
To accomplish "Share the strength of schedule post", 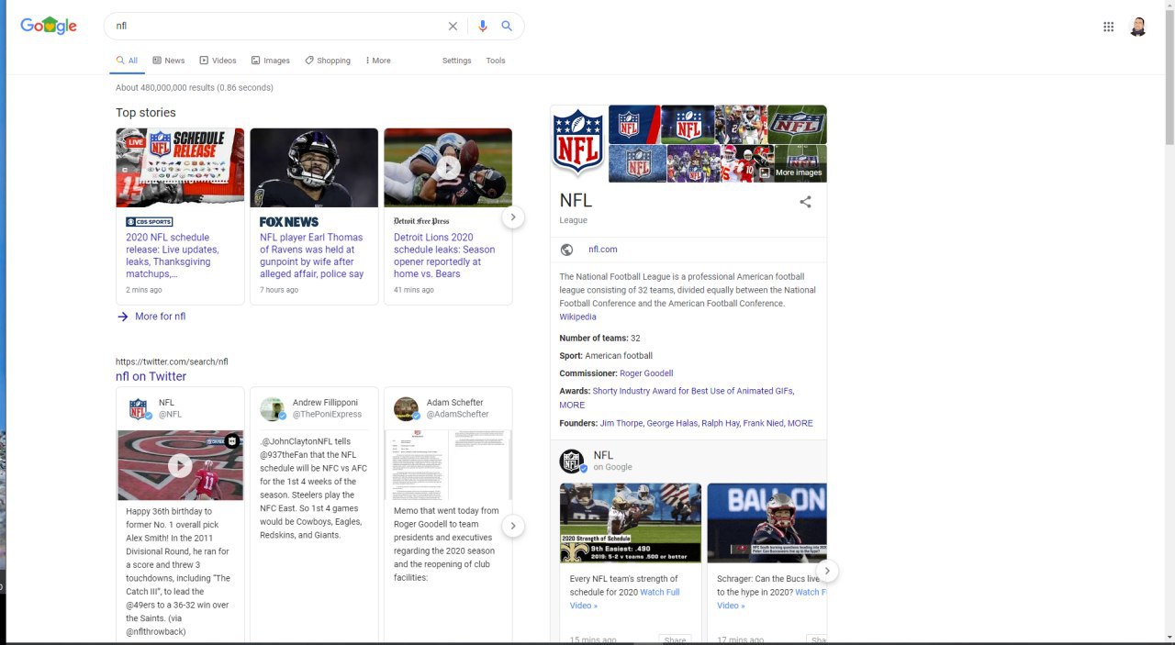I will [x=675, y=639].
